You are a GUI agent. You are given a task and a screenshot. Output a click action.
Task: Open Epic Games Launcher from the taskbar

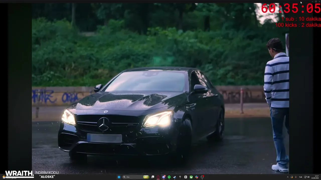tap(180, 177)
